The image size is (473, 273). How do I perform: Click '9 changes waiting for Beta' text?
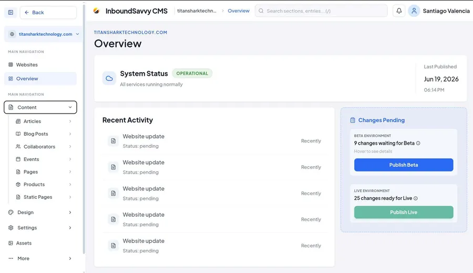[384, 143]
